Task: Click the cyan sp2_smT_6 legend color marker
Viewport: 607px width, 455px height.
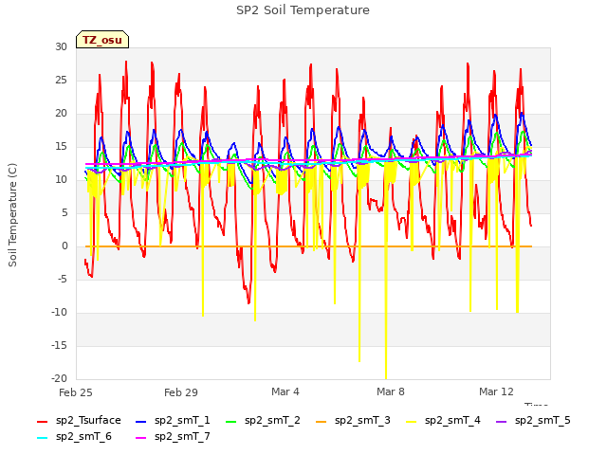Action: pos(42,438)
